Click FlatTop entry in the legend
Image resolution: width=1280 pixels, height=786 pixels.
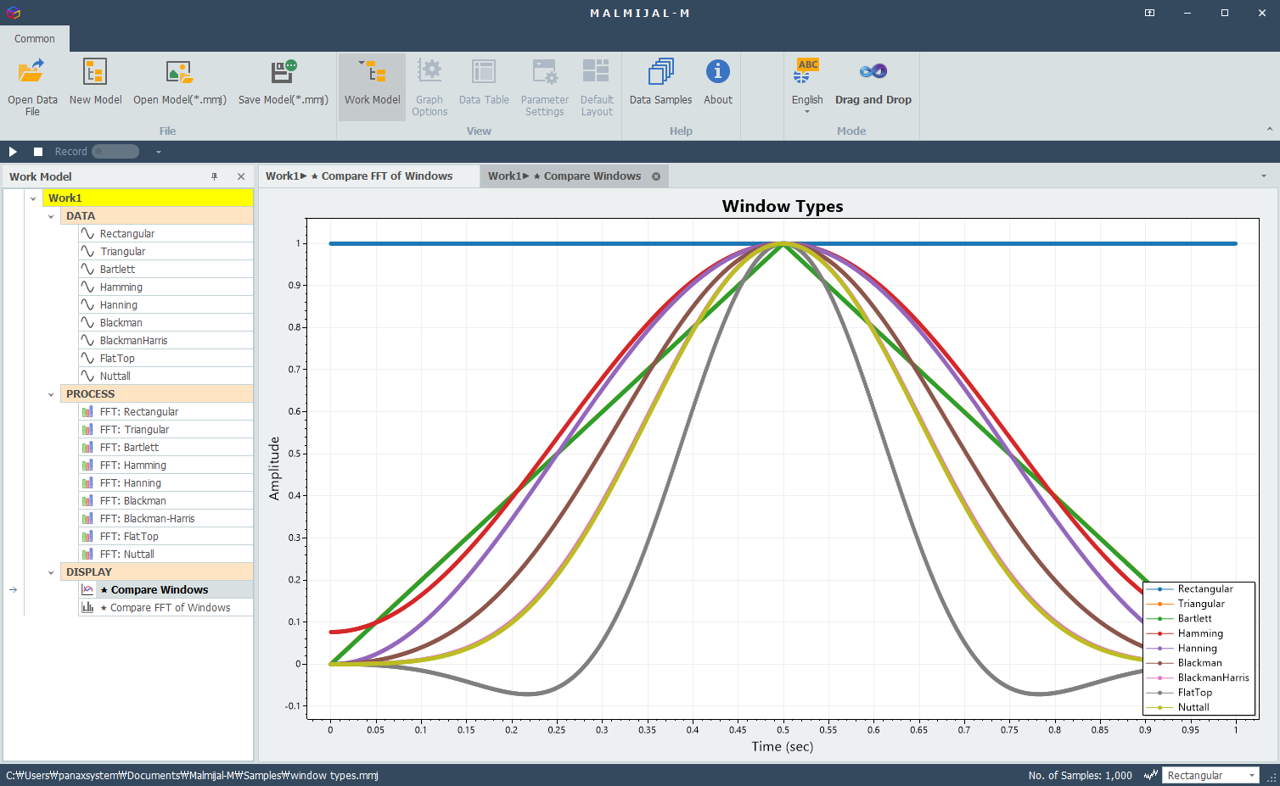(1179, 693)
